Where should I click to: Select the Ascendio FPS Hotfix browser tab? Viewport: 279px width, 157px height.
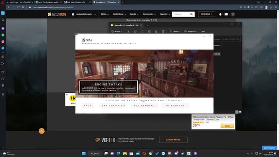tap(106, 2)
